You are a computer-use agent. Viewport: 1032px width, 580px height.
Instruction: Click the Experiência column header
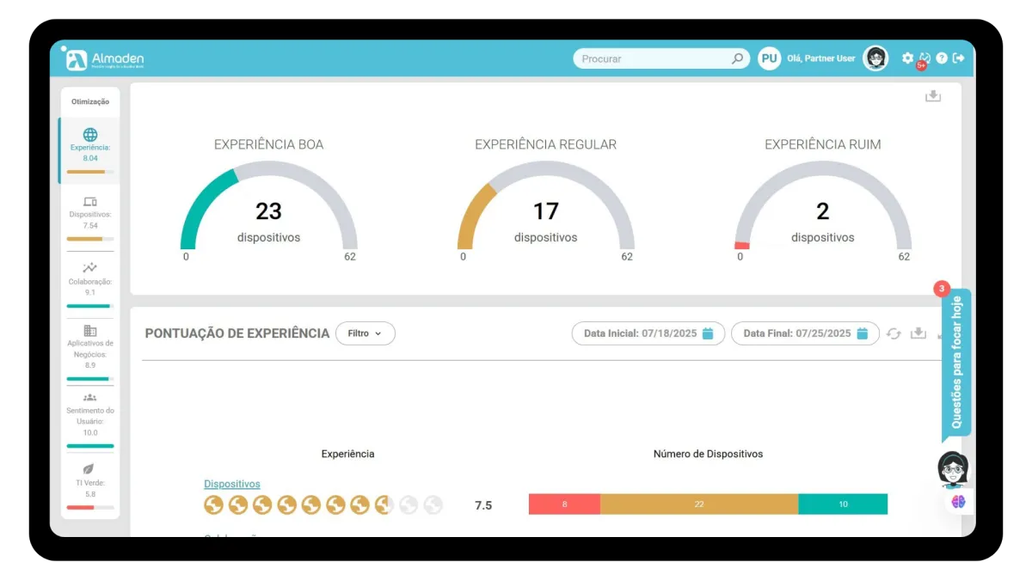coord(347,454)
